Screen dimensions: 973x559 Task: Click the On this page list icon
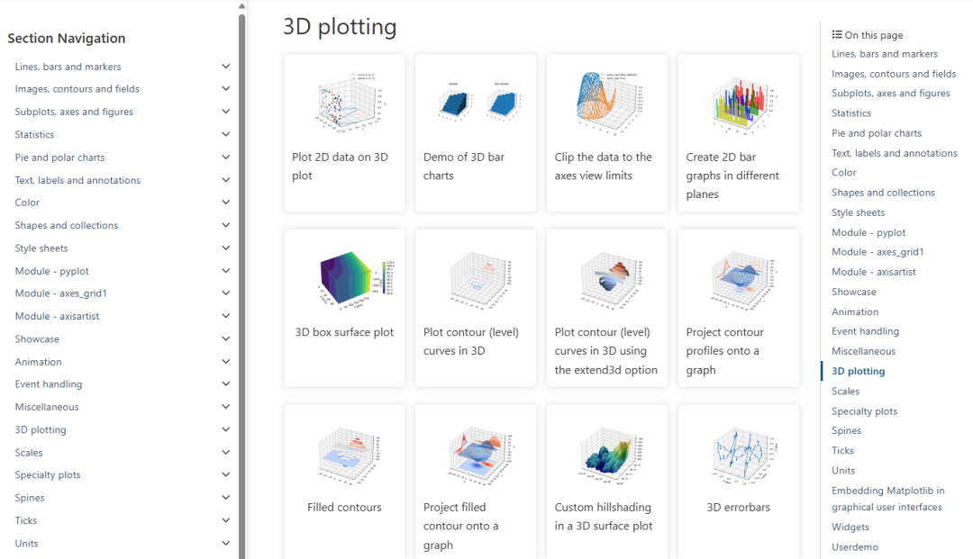(837, 35)
